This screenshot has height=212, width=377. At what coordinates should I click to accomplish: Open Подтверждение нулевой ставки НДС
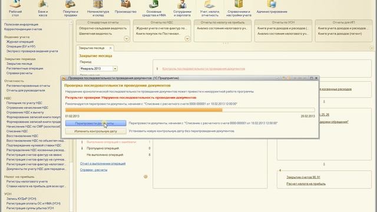pos(34,145)
